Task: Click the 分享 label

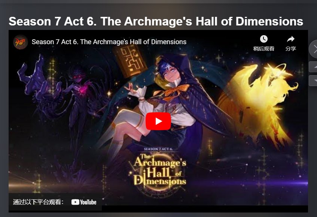Action: click(291, 49)
